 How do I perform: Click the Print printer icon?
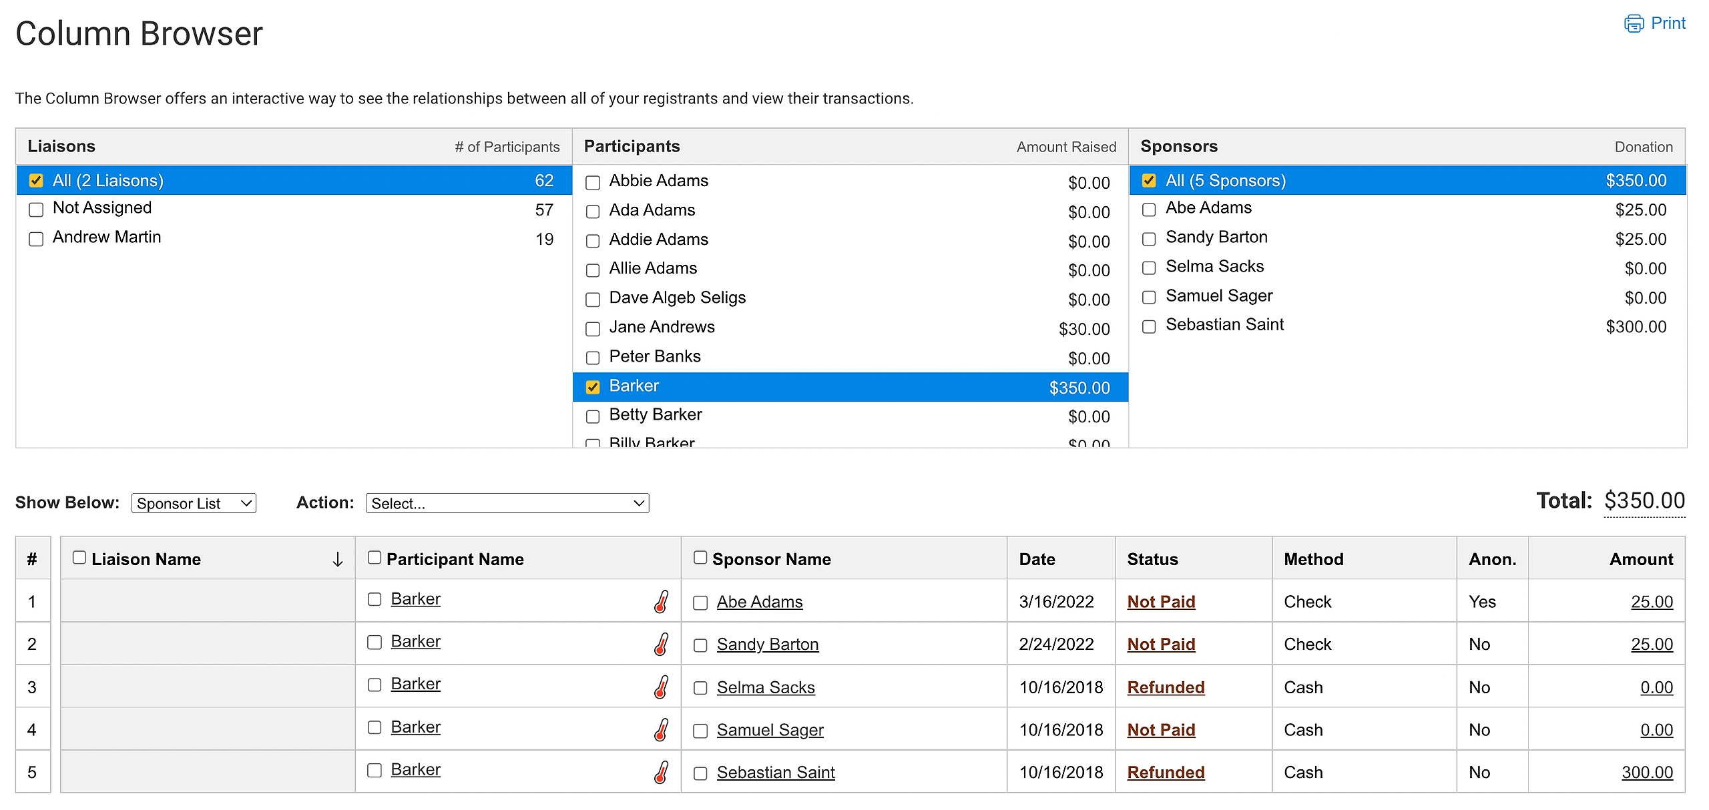point(1633,23)
